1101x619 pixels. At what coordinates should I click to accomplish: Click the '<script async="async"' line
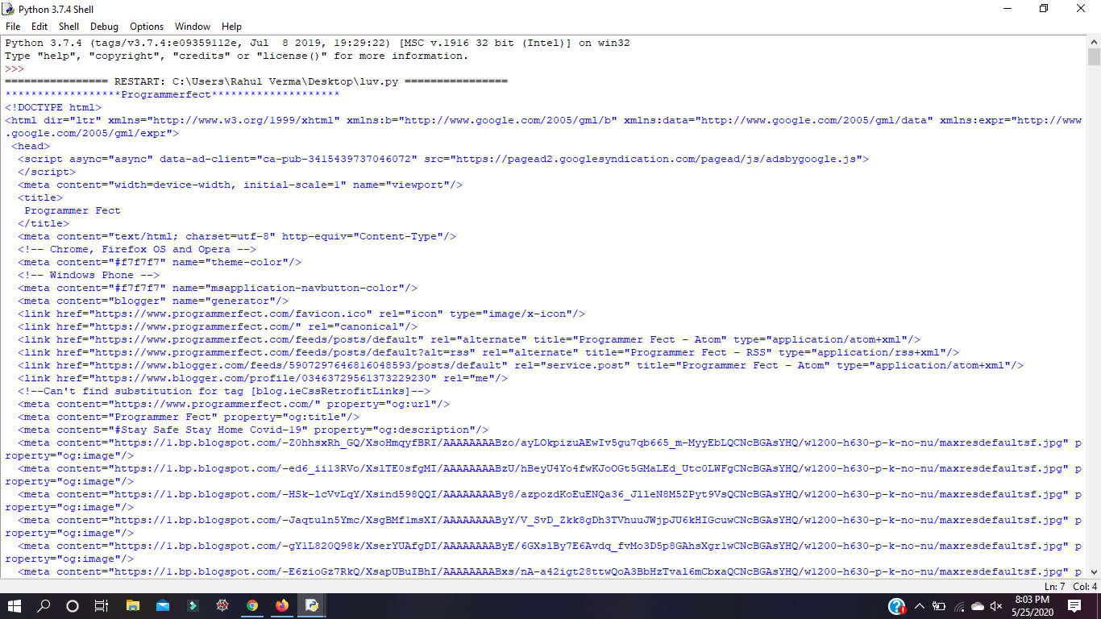[443, 159]
